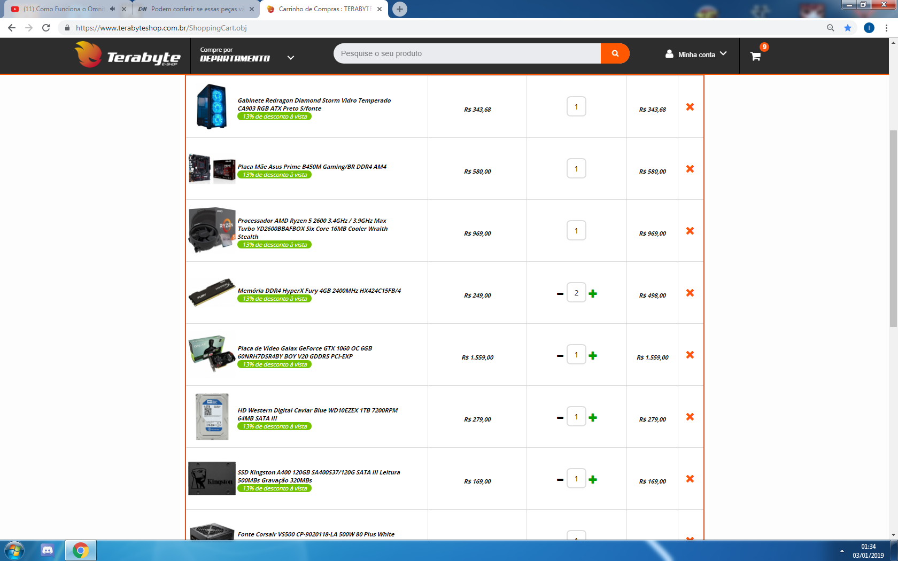898x561 pixels.
Task: Click the Redragon case product thumbnail
Action: [x=212, y=106]
